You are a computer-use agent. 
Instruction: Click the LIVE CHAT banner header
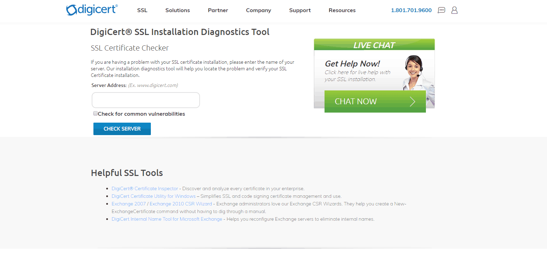(x=374, y=45)
